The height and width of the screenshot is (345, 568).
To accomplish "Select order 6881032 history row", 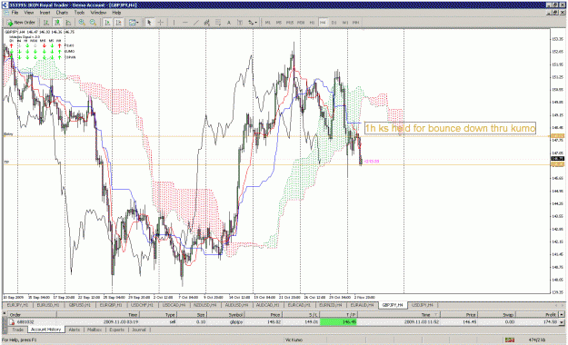I will (284, 321).
